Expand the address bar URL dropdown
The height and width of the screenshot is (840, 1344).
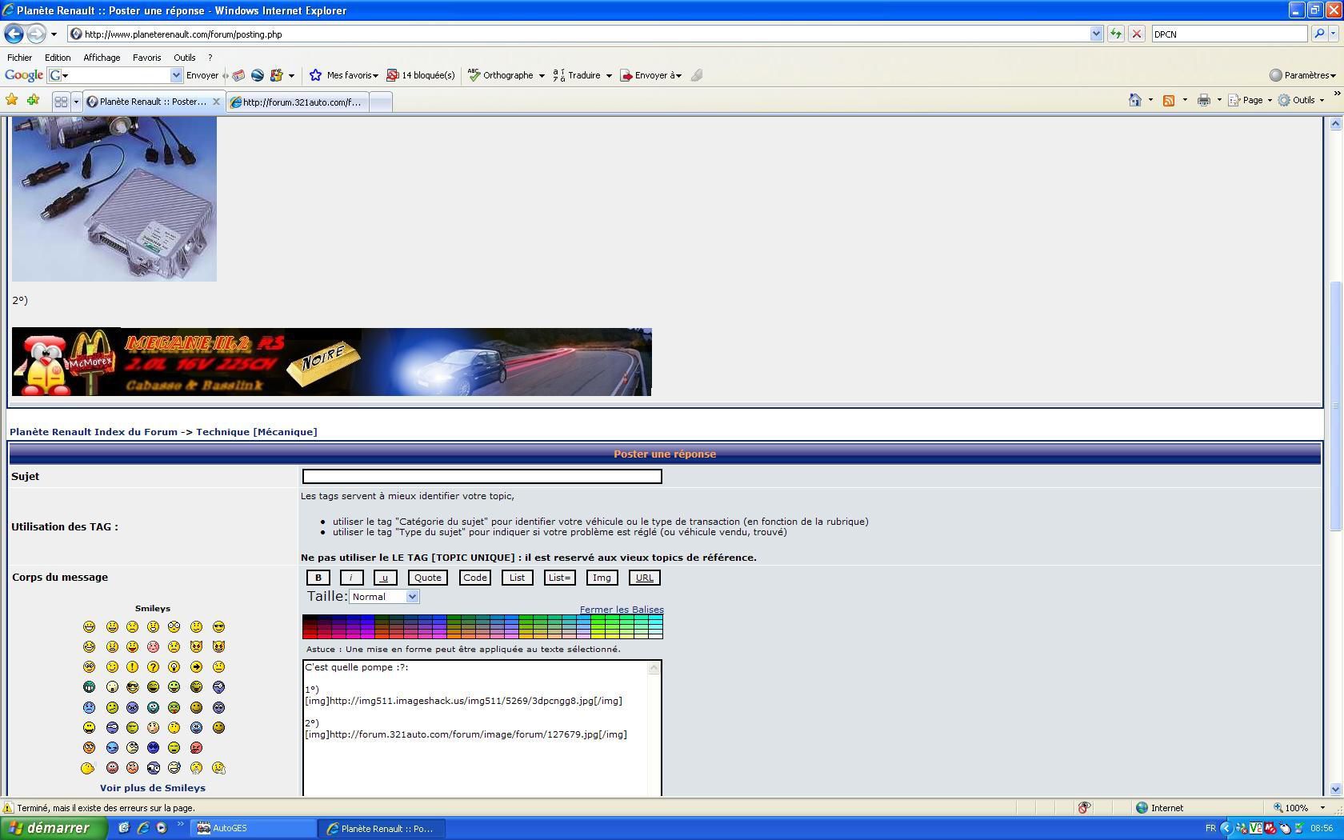[1096, 34]
